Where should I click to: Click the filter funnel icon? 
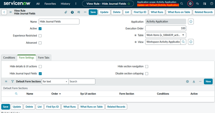click(x=13, y=81)
